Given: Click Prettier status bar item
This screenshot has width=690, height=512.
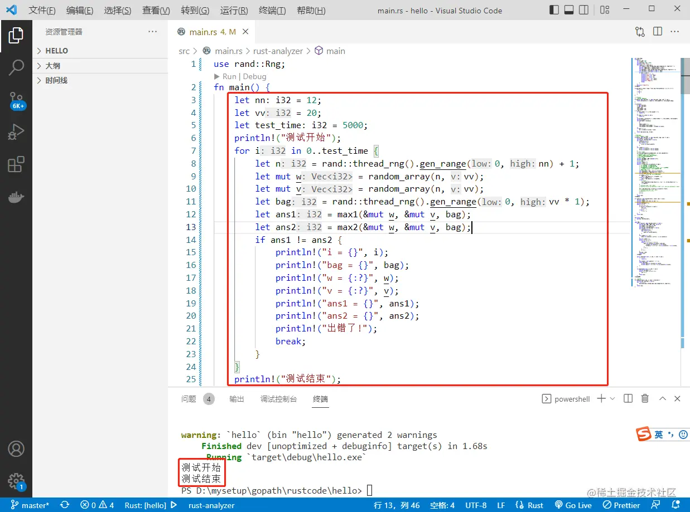Looking at the screenshot, I should coord(621,505).
